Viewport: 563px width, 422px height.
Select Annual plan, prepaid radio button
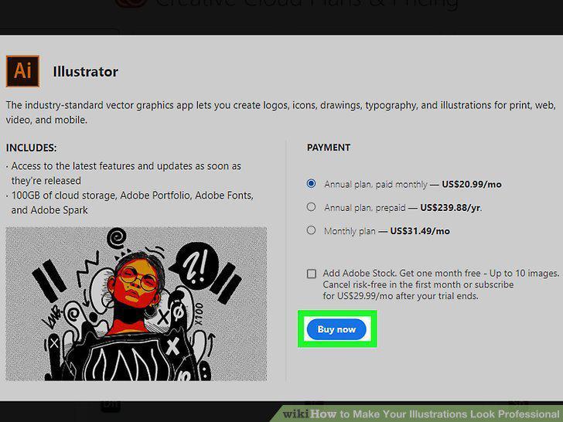(311, 207)
